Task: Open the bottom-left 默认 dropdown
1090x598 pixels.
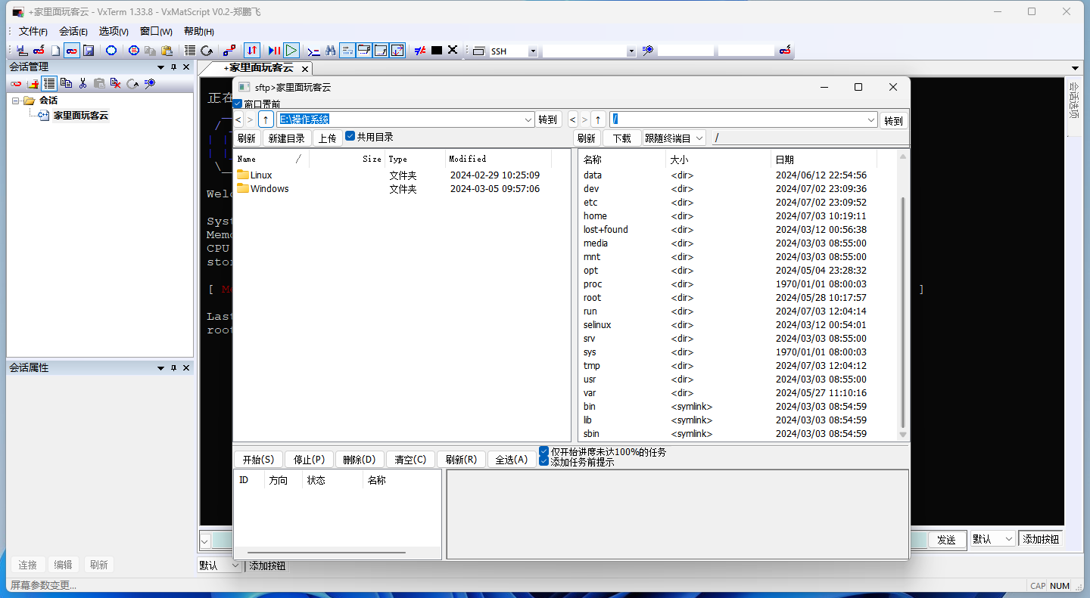Action: point(220,565)
